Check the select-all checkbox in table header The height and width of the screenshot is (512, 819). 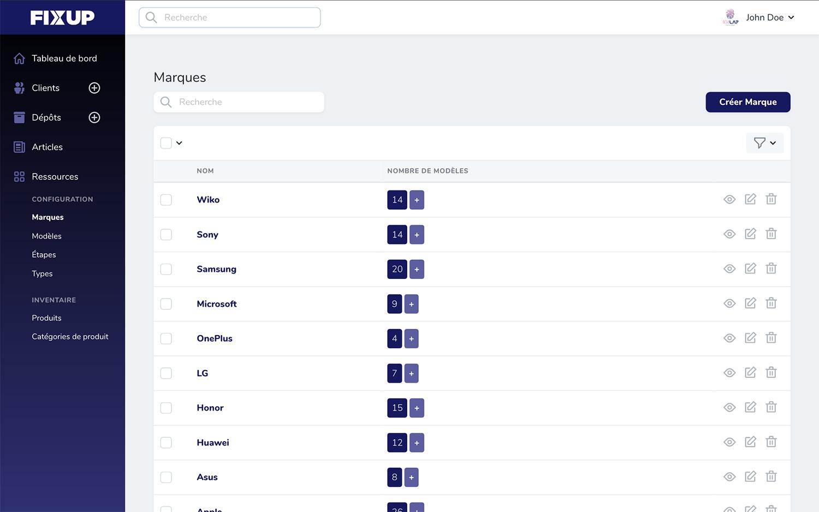[166, 143]
